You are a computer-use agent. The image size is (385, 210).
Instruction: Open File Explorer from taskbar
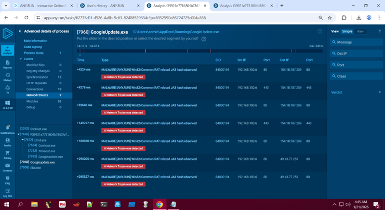click(x=34, y=204)
